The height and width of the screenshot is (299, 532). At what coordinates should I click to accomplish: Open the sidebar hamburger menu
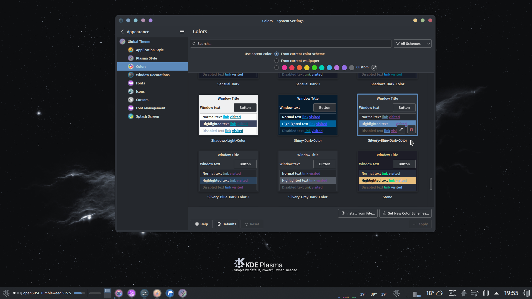[x=182, y=32]
